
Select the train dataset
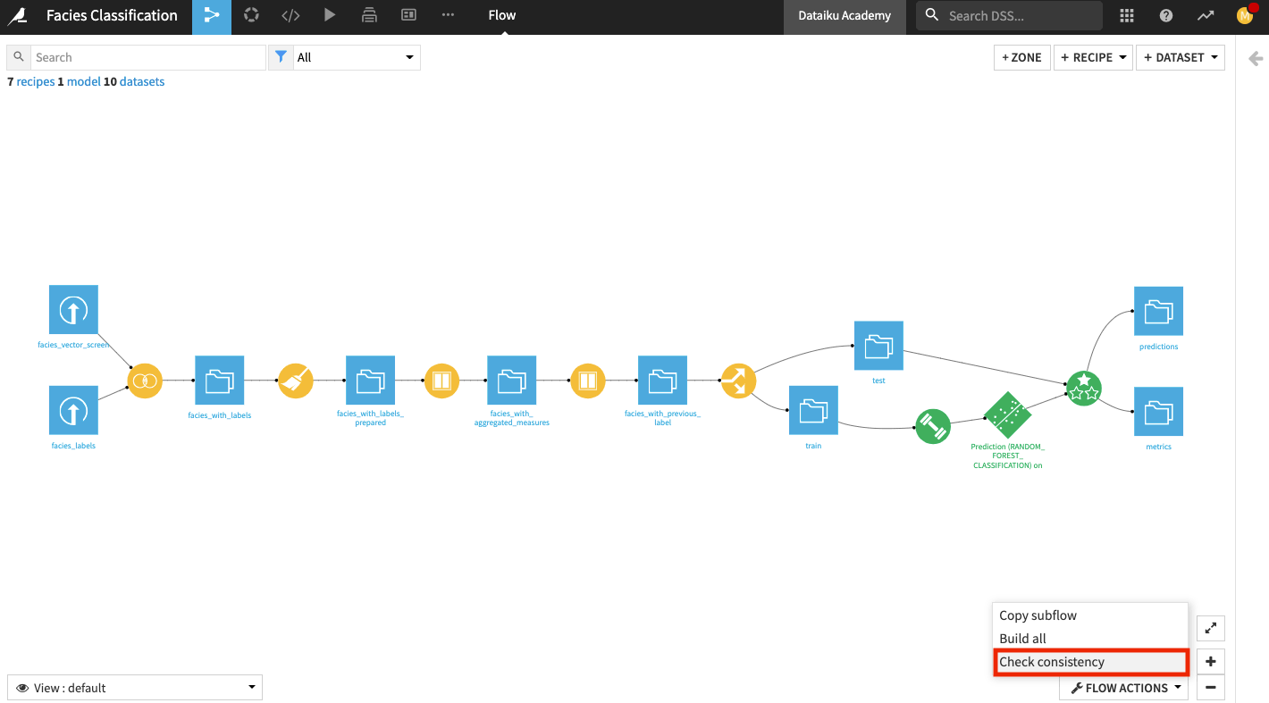point(813,410)
